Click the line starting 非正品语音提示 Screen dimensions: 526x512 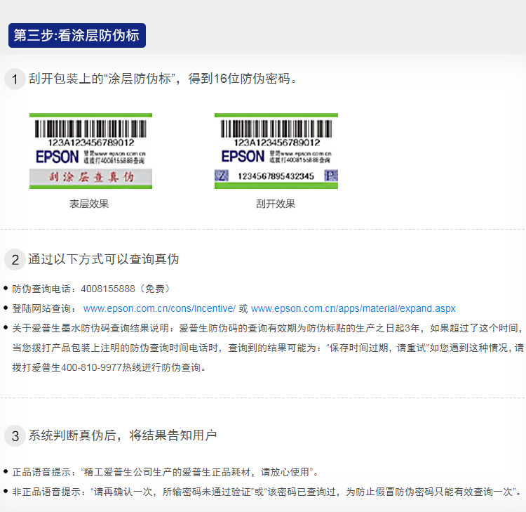coord(267,492)
